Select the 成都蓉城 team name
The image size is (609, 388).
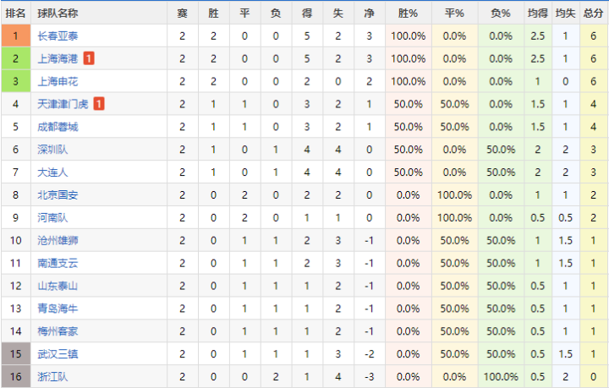click(x=58, y=127)
